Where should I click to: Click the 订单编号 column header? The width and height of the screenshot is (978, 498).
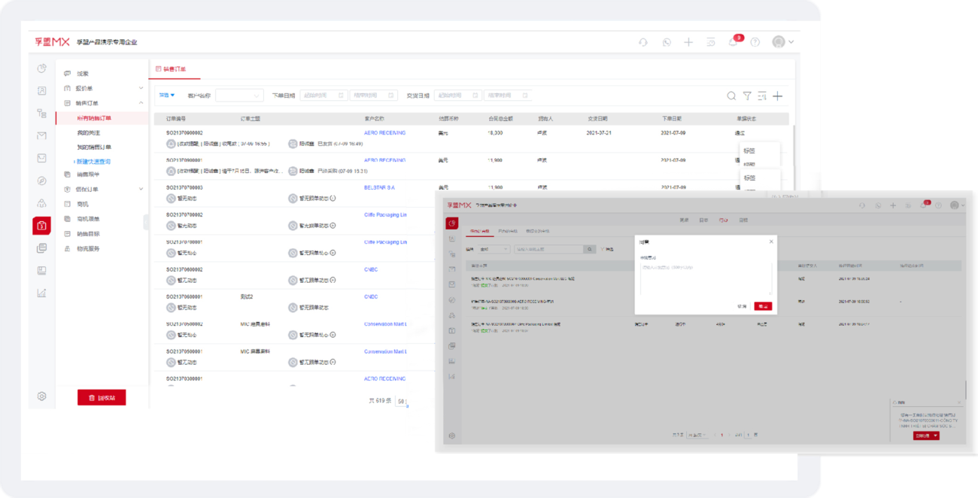(175, 119)
